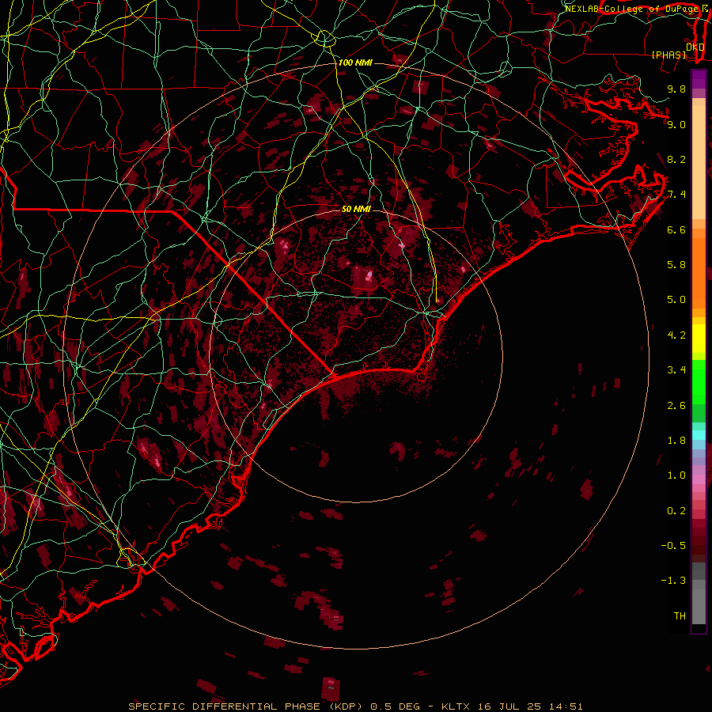712x712 pixels.
Task: Click the 0.2 color scale value
Action: click(676, 511)
